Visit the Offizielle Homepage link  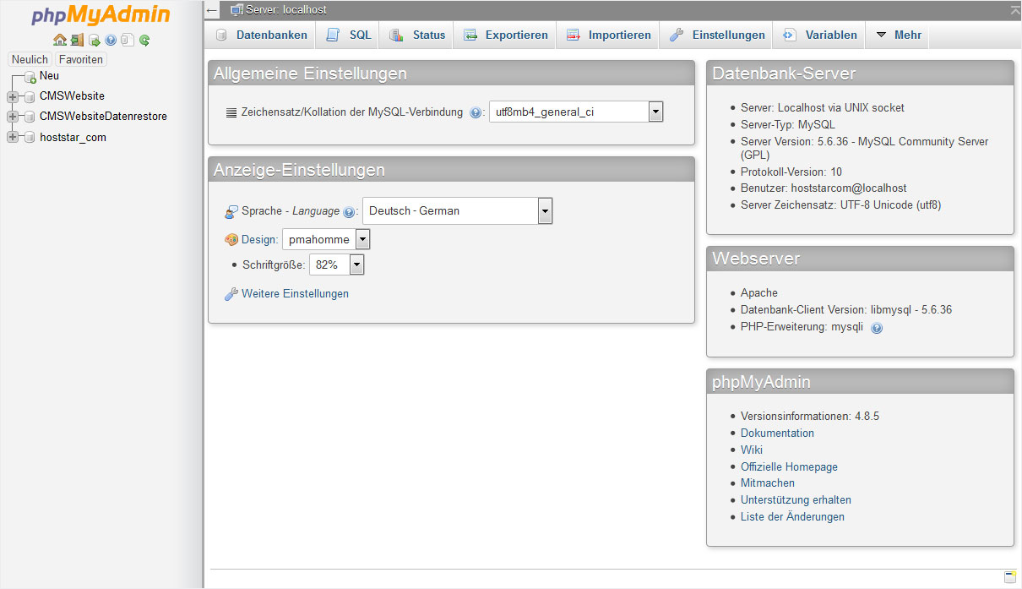(x=789, y=466)
